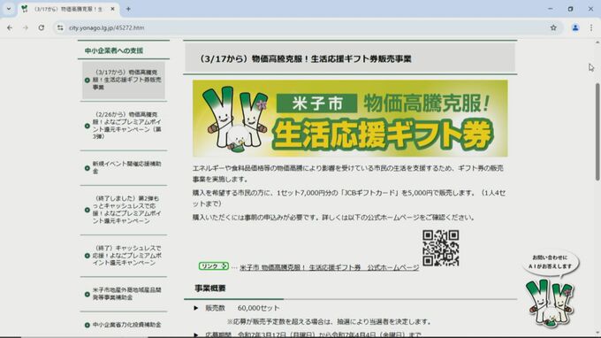Image resolution: width=601 pixels, height=338 pixels.
Task: Open 米子市 生活応援ギフト券 公式ホームページ link
Action: pos(330,267)
